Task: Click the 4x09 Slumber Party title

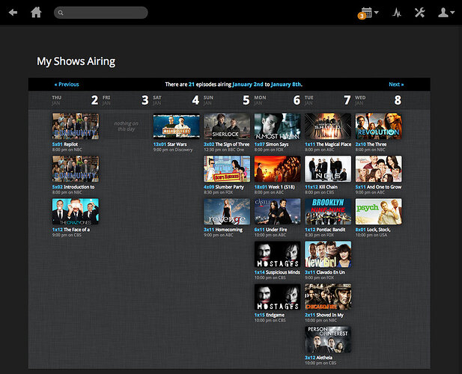Action: (224, 187)
